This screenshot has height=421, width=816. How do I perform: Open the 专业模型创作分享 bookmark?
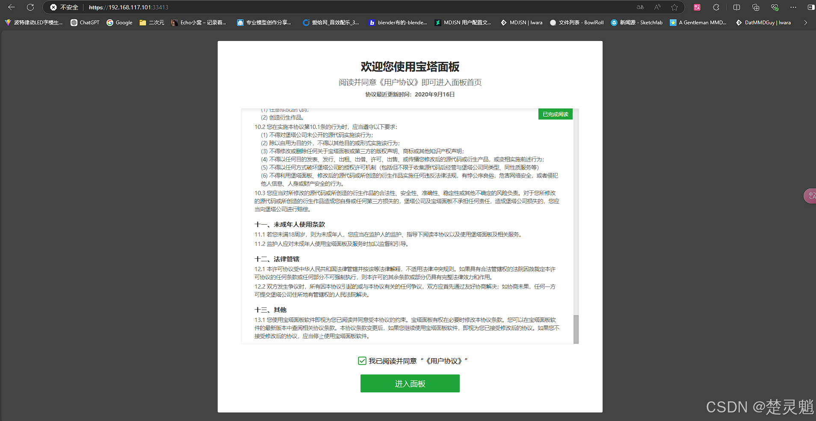coord(264,23)
